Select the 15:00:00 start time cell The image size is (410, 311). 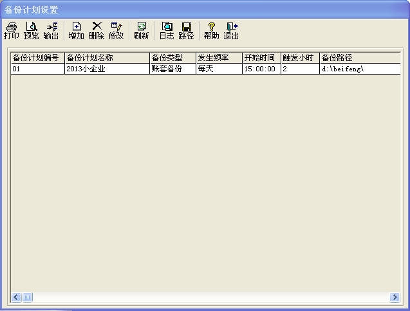[261, 69]
